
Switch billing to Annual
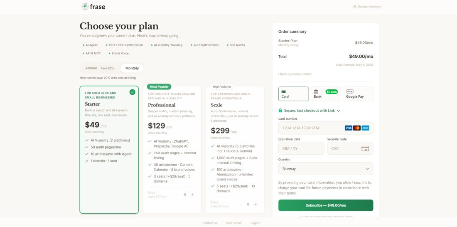(x=99, y=68)
